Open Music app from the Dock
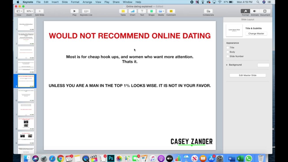The height and width of the screenshot is (162, 288). click(152, 158)
